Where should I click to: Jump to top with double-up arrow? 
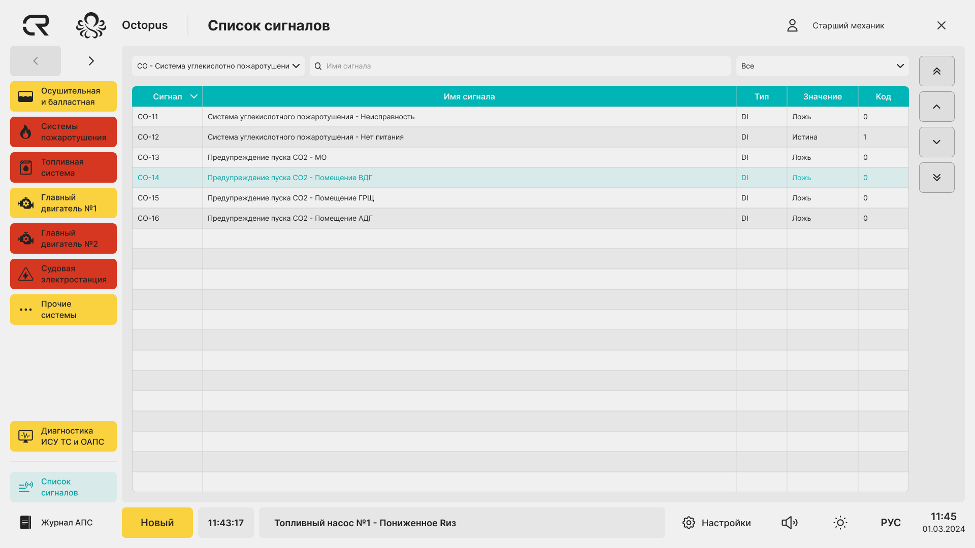point(936,71)
